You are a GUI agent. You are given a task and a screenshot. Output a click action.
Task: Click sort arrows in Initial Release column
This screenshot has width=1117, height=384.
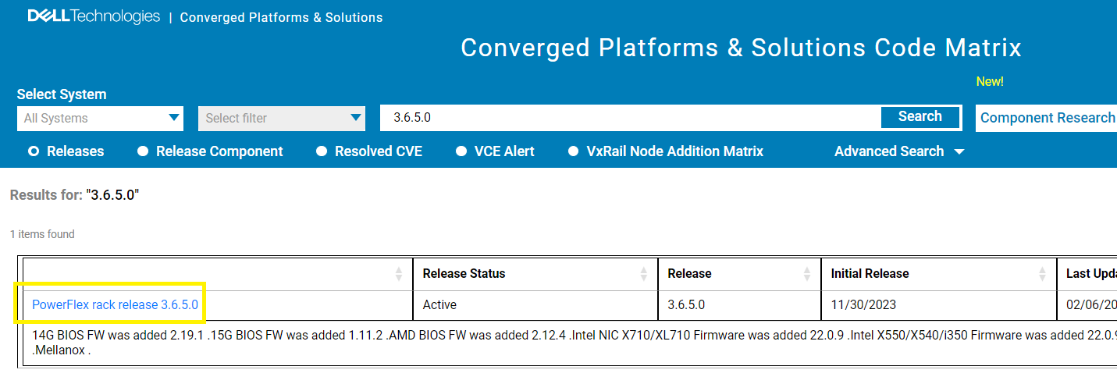(1043, 274)
